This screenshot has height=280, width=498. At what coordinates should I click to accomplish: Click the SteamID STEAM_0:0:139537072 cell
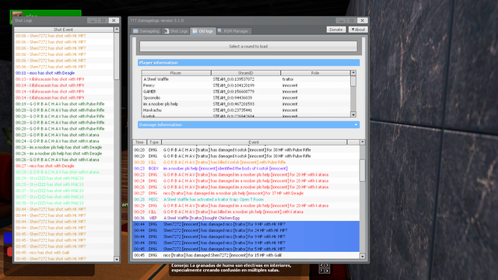(233, 79)
